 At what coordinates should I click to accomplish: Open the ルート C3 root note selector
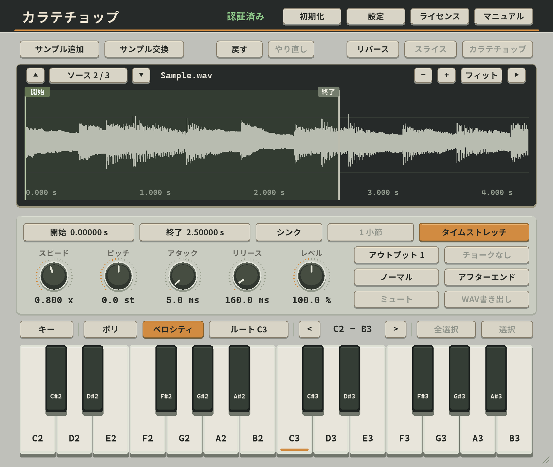[249, 329]
